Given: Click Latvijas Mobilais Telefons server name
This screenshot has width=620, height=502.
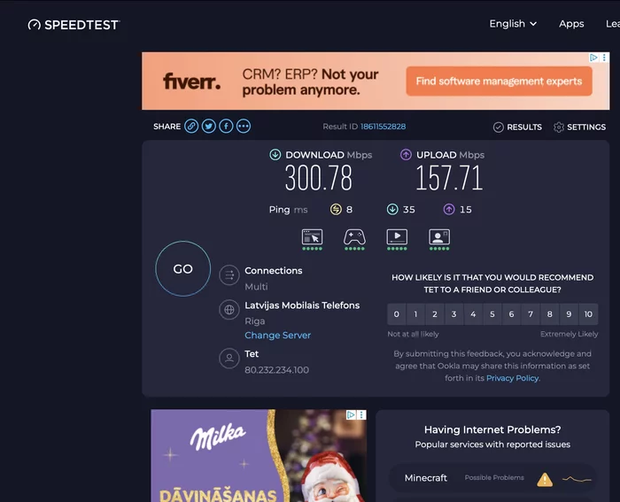Looking at the screenshot, I should tap(302, 305).
